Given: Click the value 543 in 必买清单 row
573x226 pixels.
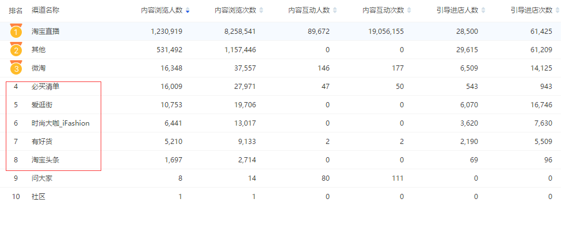Looking at the screenshot, I should pyautogui.click(x=472, y=87).
